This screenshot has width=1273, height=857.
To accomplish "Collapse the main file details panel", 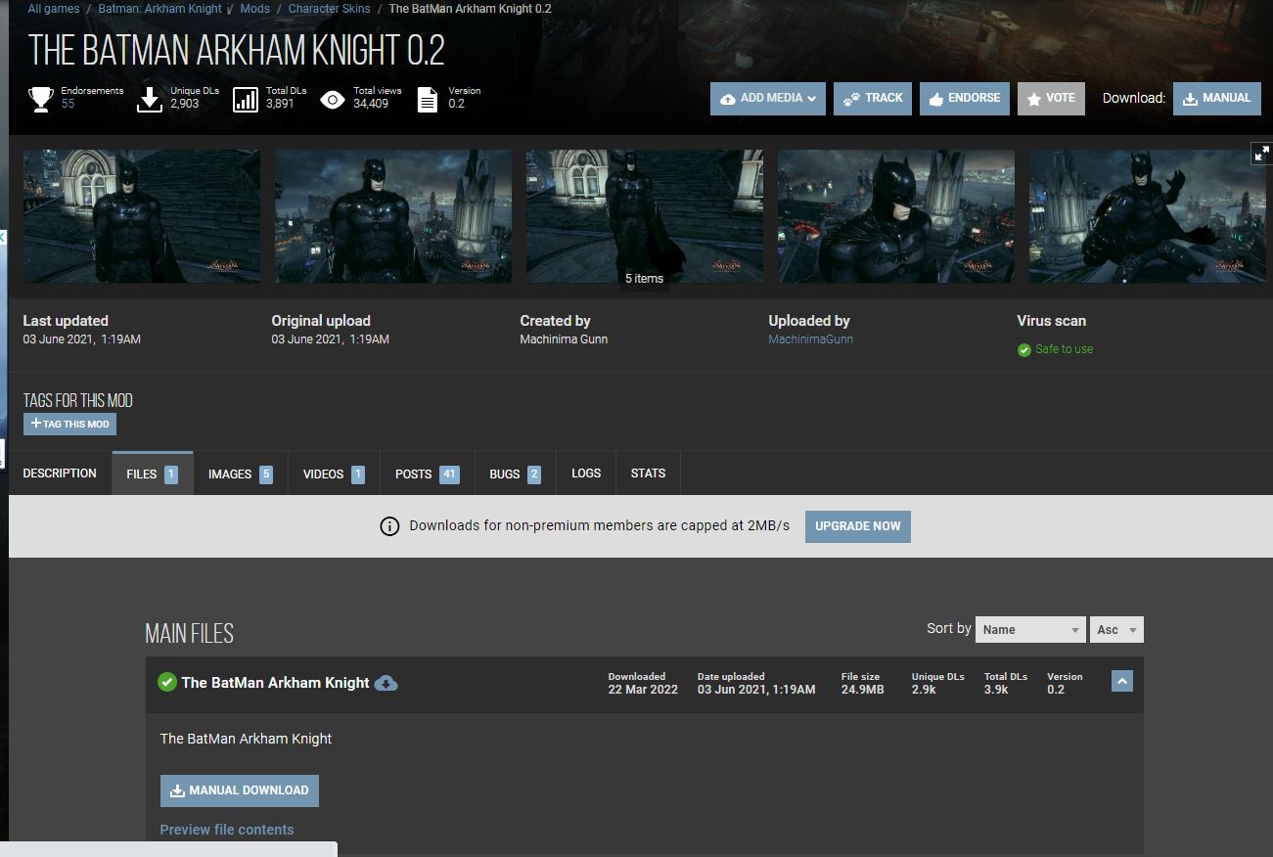I will pos(1122,682).
